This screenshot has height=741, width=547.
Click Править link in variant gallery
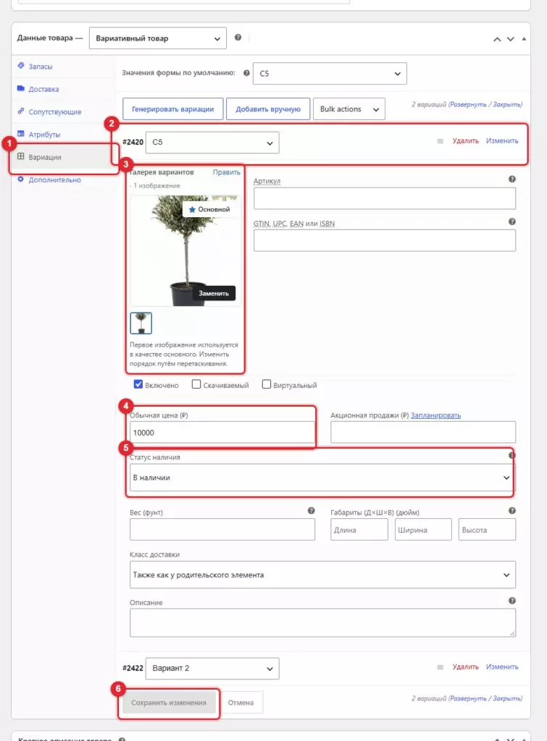pos(226,172)
